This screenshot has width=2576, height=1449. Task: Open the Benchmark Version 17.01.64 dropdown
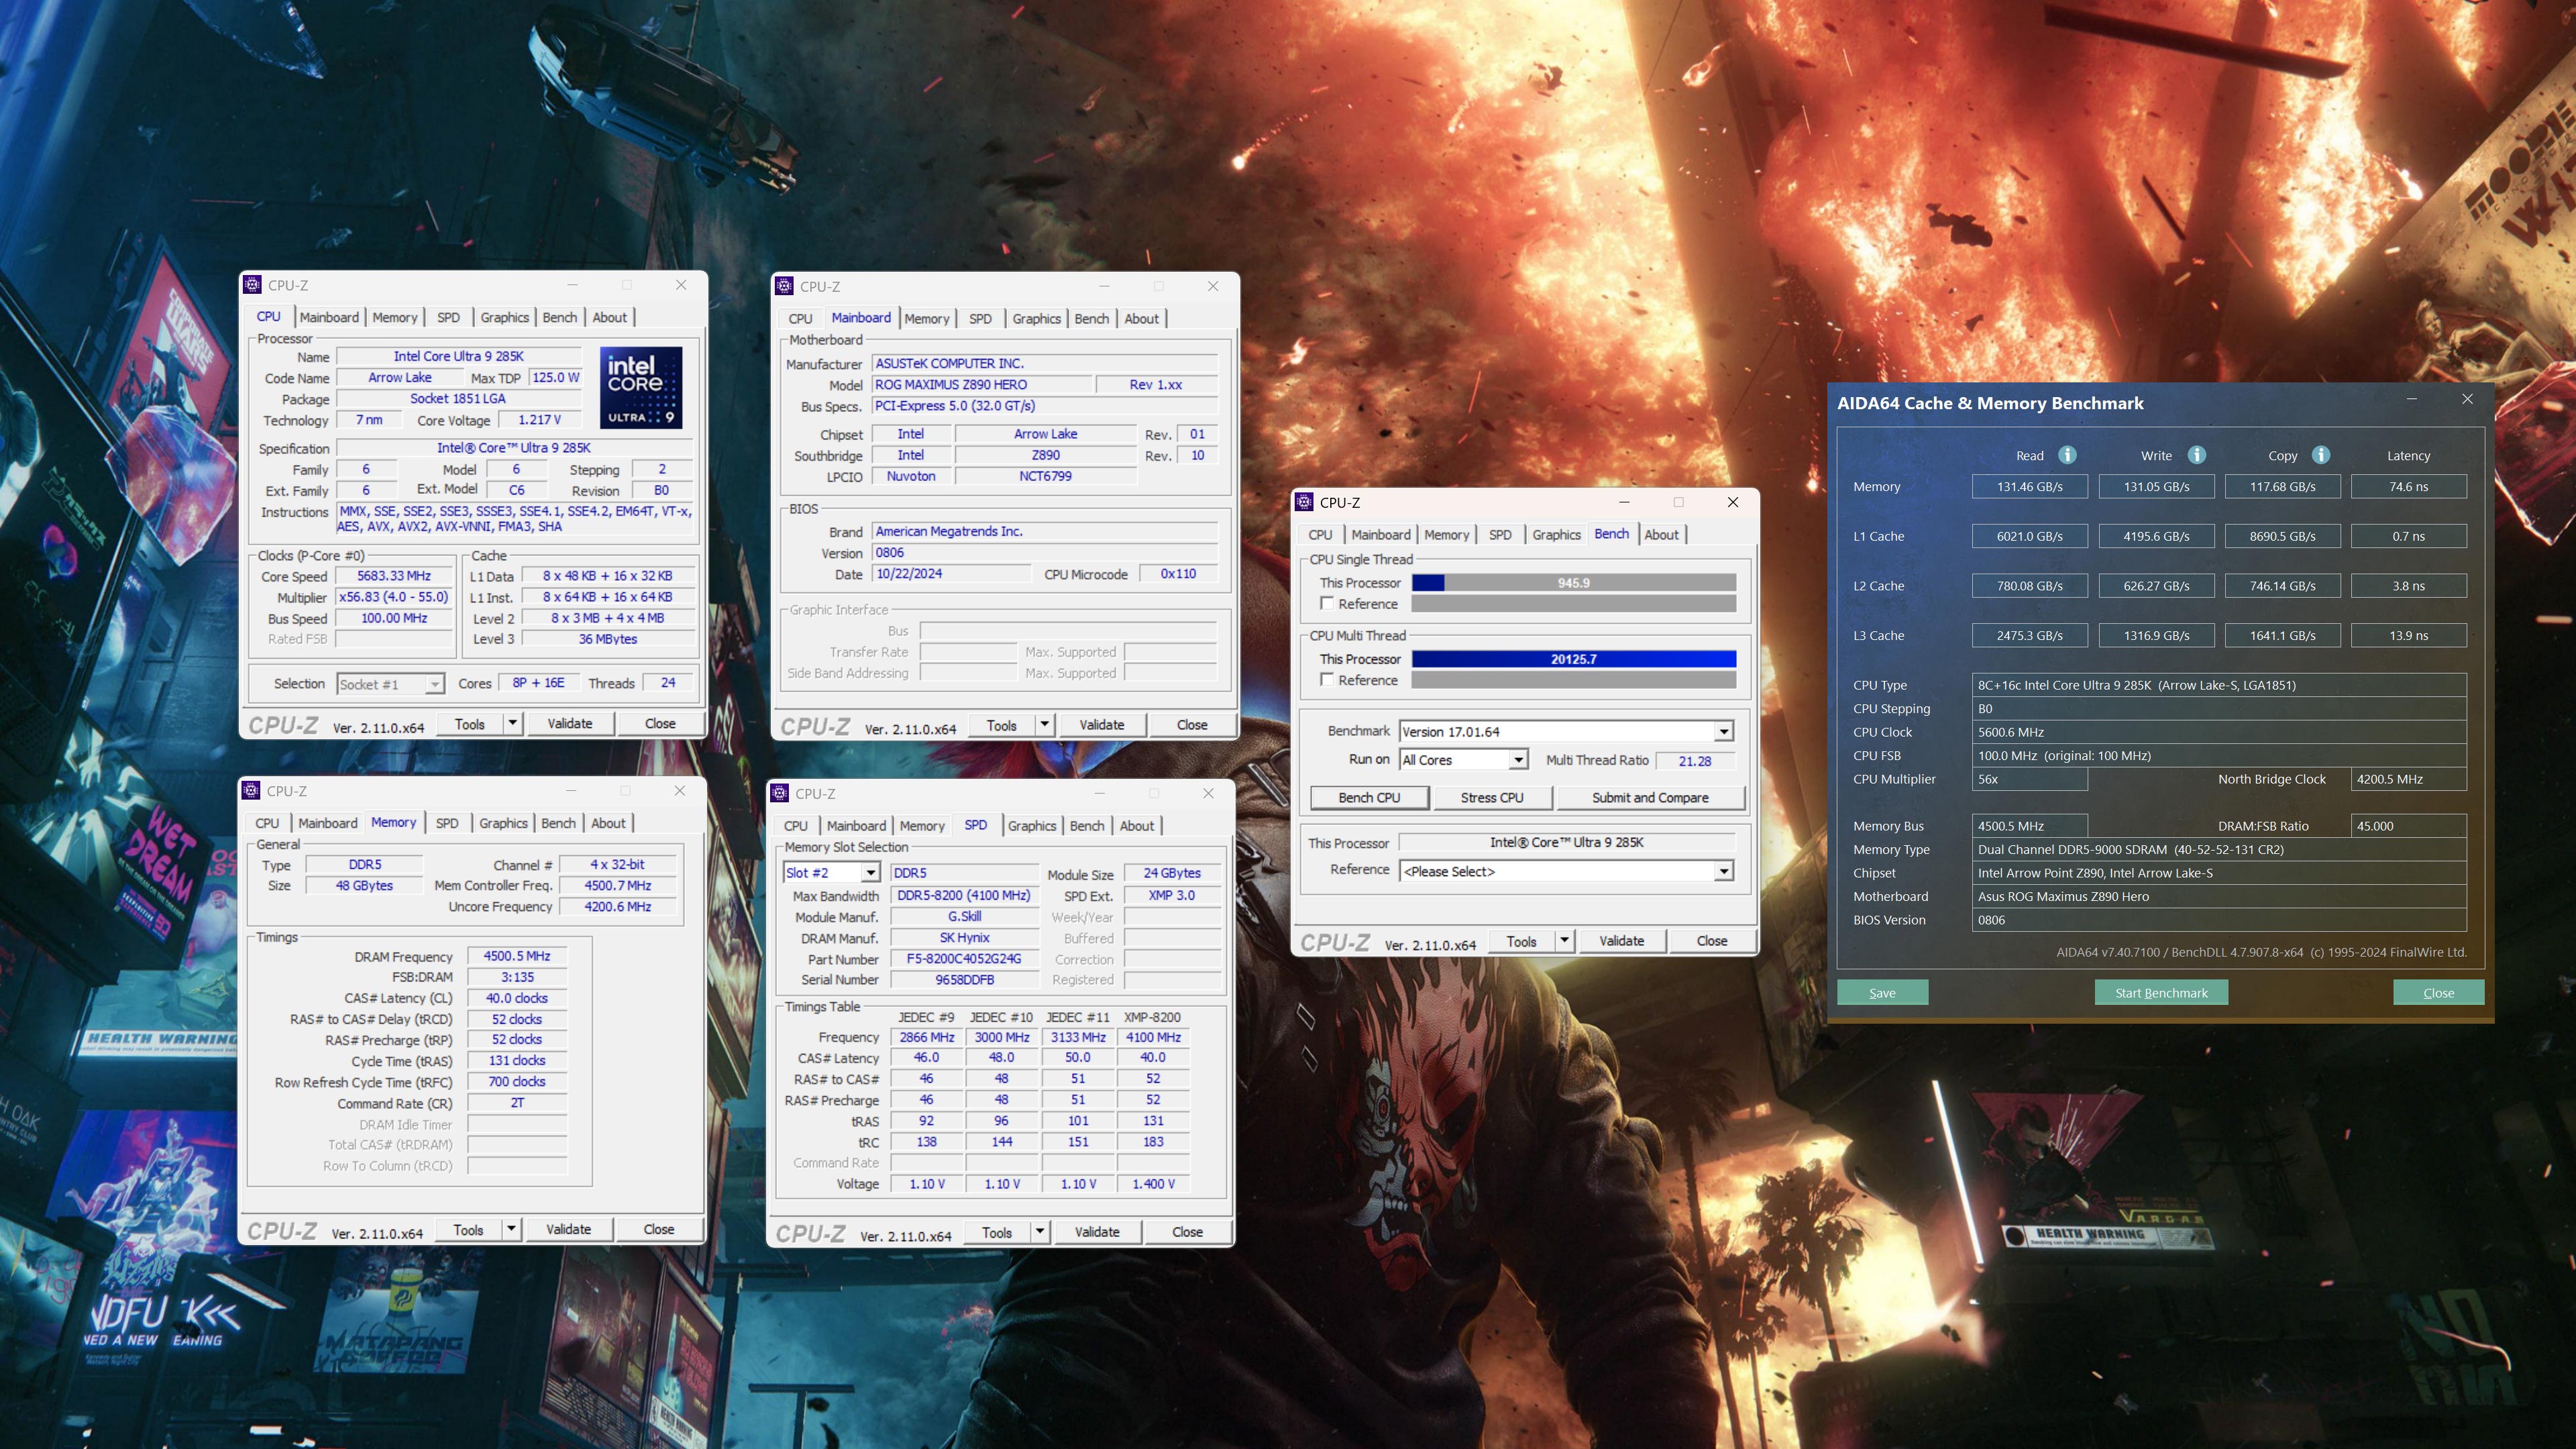click(x=1724, y=732)
